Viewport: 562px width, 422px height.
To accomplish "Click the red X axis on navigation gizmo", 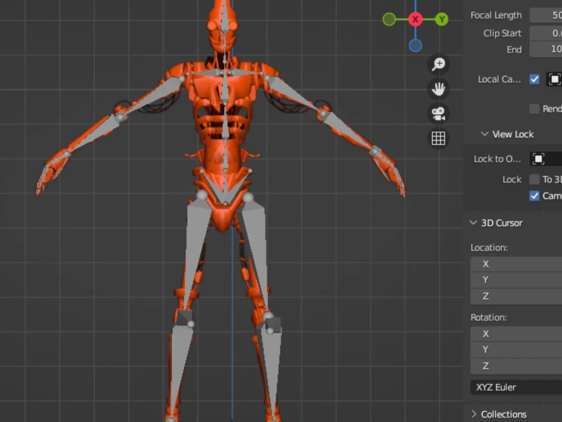I will coord(415,19).
